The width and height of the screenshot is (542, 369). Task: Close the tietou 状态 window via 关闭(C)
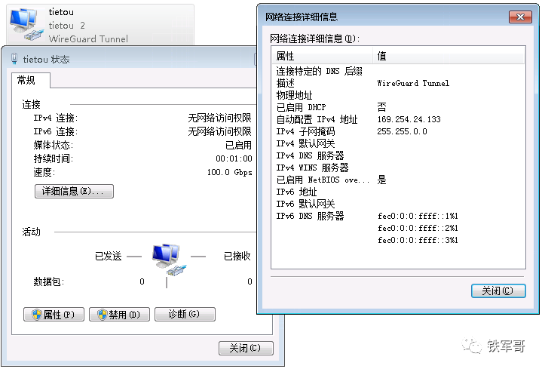(x=246, y=348)
